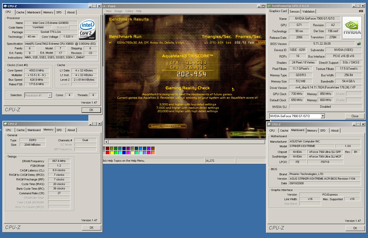The width and height of the screenshot is (368, 238).
Task: Click the Default Clock value 650 MHz
Action: 297,100
